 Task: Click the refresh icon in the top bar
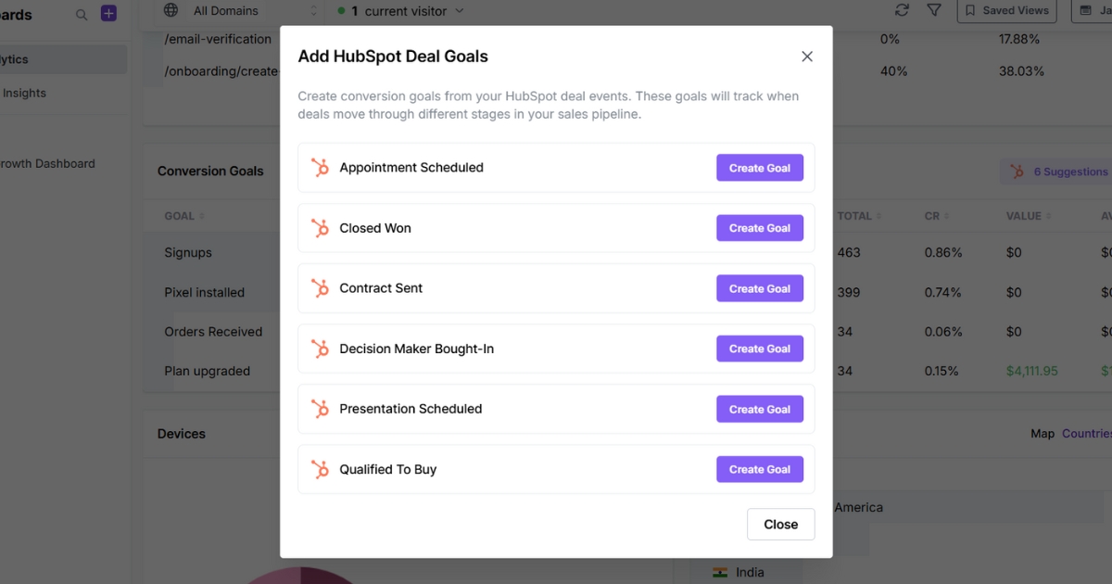[x=902, y=10]
